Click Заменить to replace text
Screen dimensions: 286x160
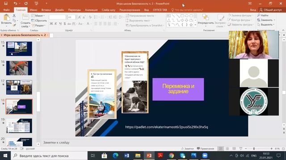pyautogui.click(x=266, y=20)
